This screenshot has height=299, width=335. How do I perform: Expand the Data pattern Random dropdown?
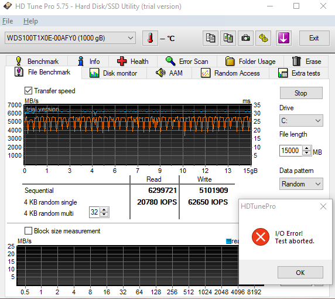point(301,184)
